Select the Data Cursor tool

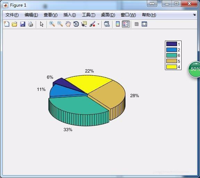click(84, 24)
